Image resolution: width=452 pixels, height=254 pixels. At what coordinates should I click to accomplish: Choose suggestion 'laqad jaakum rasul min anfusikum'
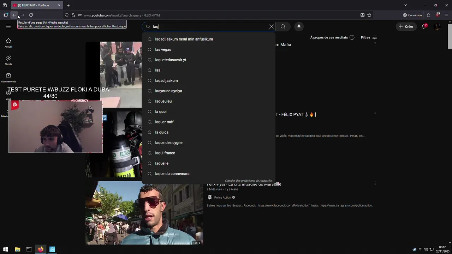[208, 39]
